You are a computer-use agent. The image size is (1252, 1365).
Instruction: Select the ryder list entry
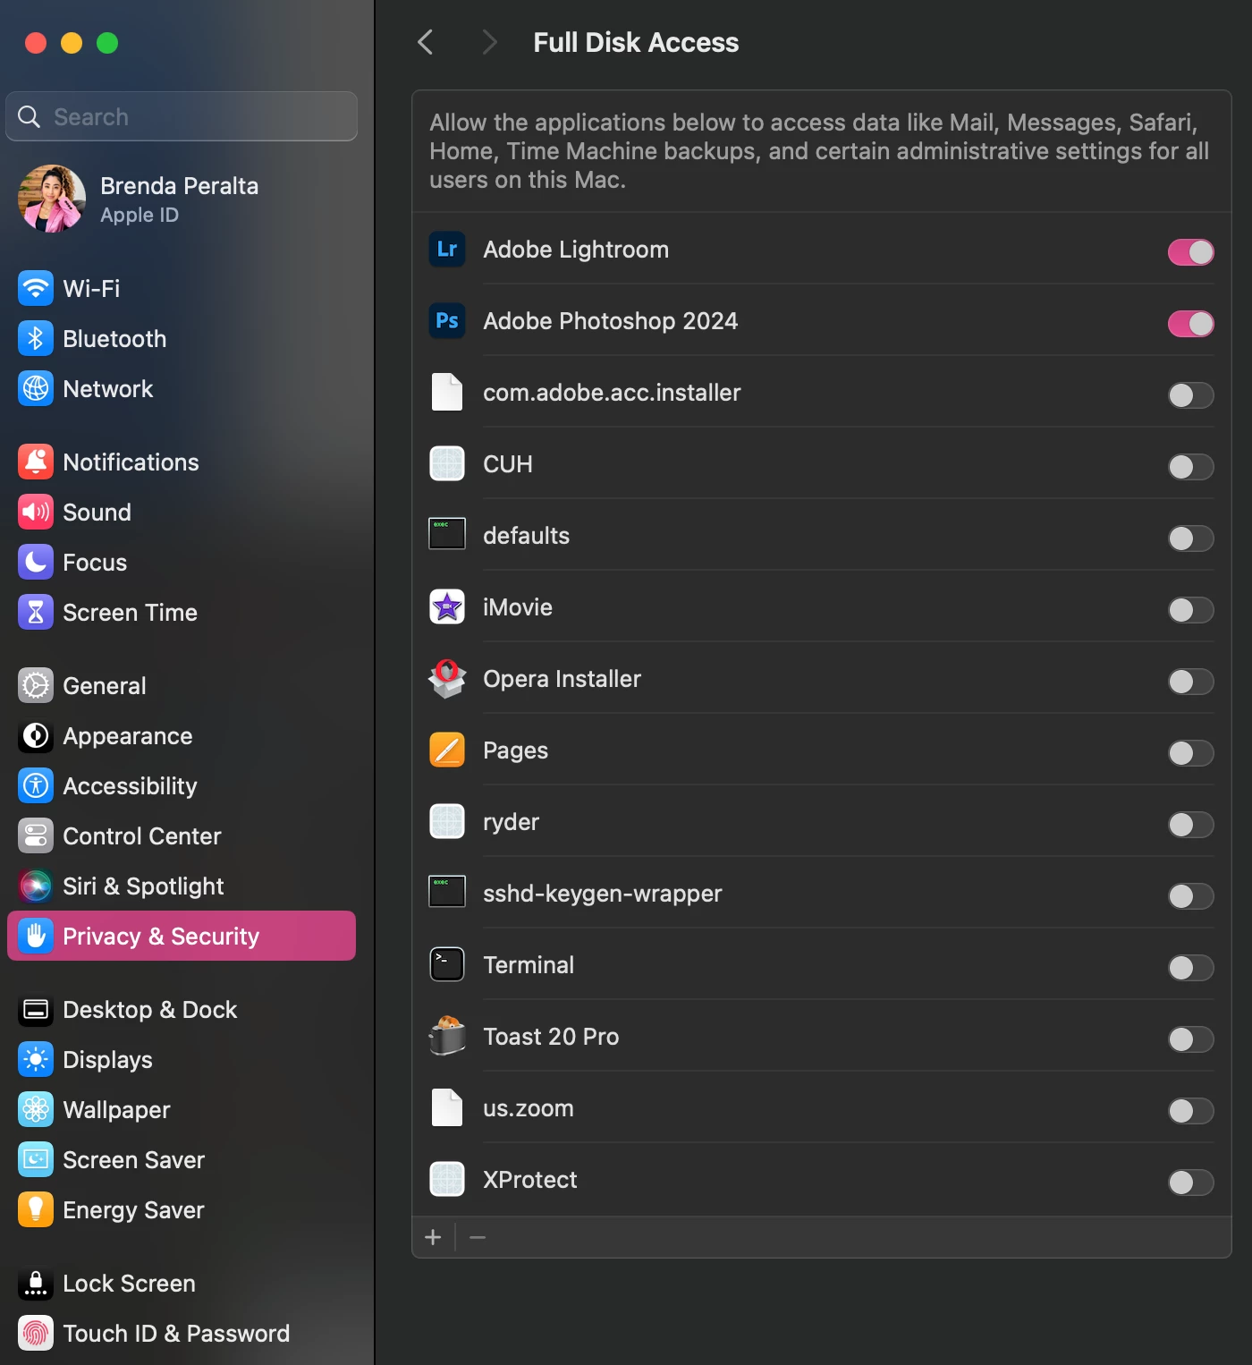(x=821, y=821)
